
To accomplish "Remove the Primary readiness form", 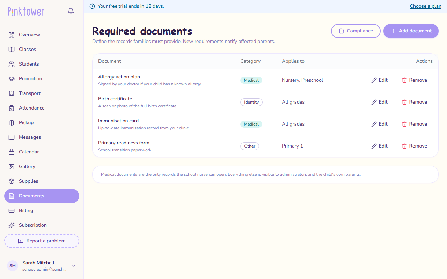I will coord(414,146).
